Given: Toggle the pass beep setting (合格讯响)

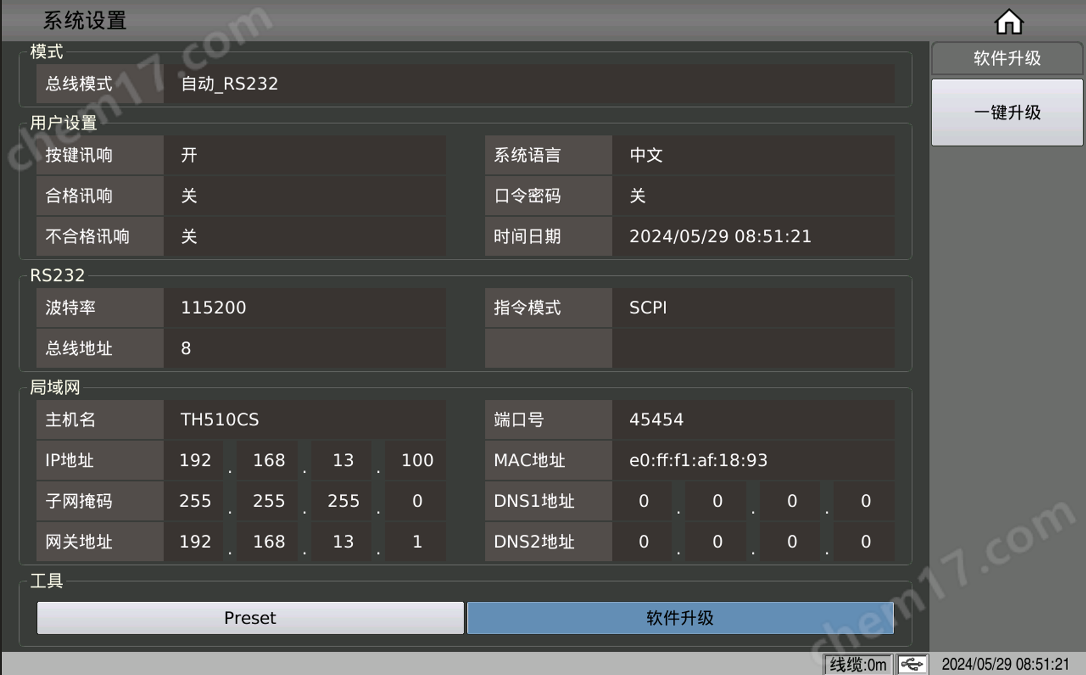Looking at the screenshot, I should click(x=305, y=196).
